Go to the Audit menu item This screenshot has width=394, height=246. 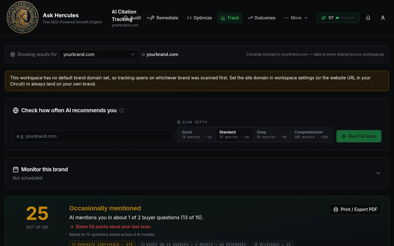(133, 18)
